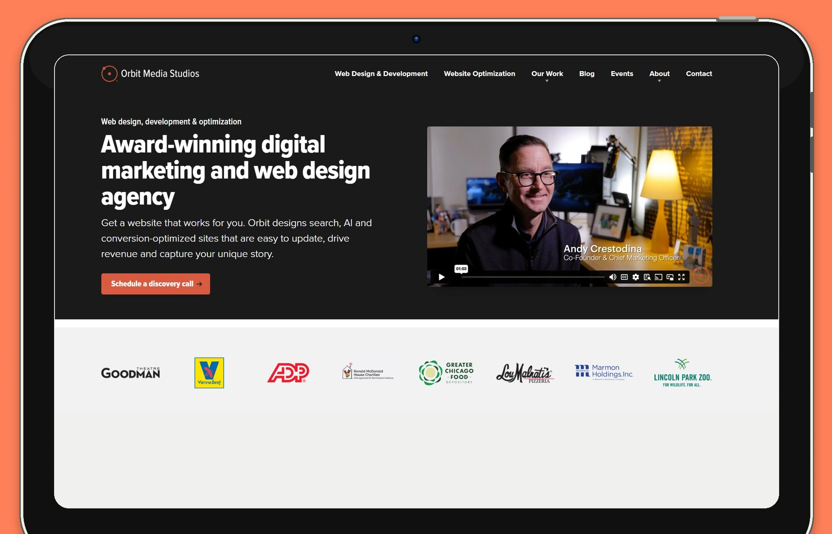Viewport: 832px width, 534px height.
Task: Play the Andy Crestodina video
Action: pyautogui.click(x=442, y=277)
